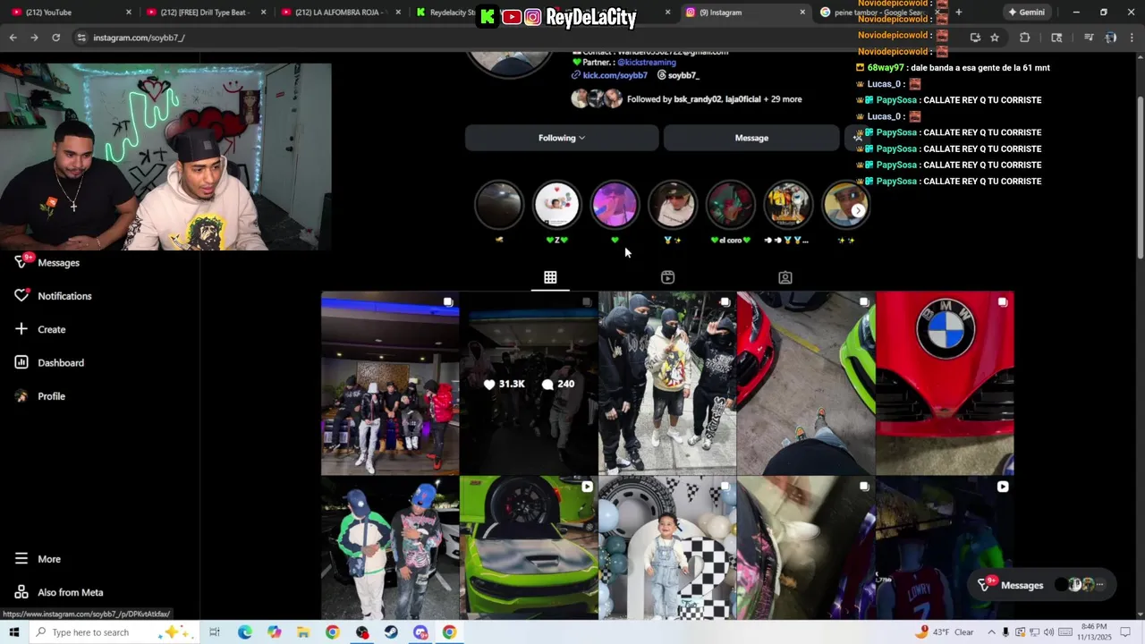Open the media controls icon in Chrome toolbar
This screenshot has width=1145, height=644.
[1089, 38]
